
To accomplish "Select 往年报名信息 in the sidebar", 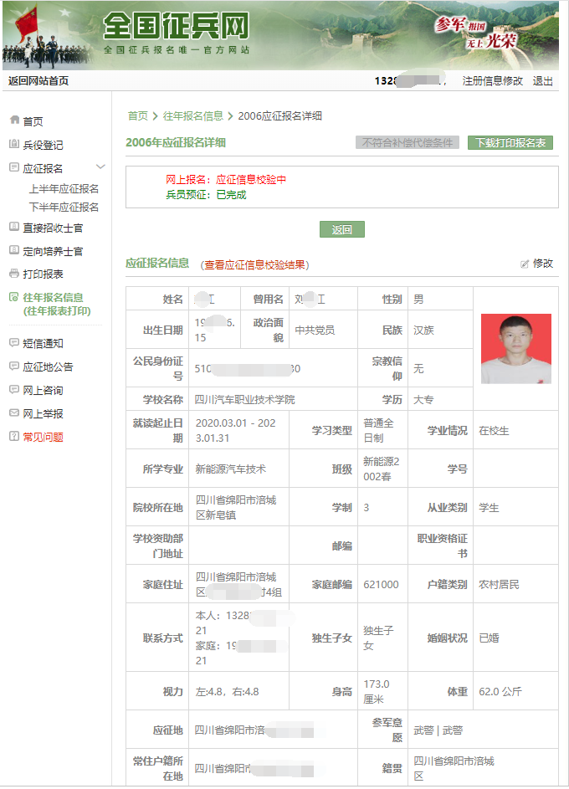I will coord(53,297).
